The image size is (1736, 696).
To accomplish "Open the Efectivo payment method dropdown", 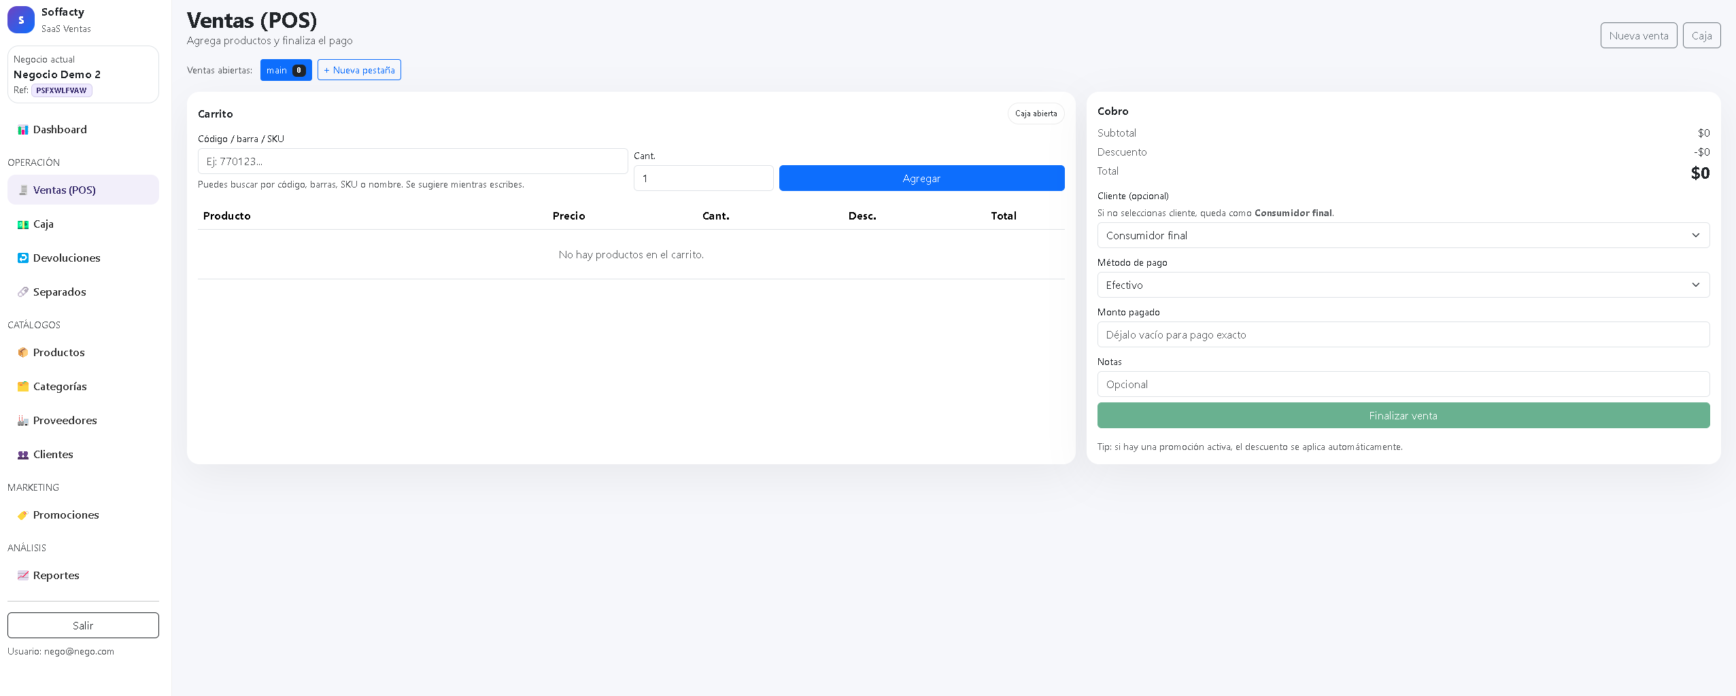I will coord(1403,285).
